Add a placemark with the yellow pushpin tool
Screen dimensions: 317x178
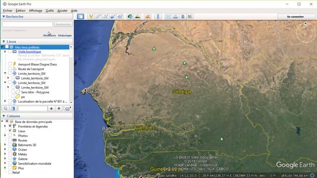(x=91, y=16)
